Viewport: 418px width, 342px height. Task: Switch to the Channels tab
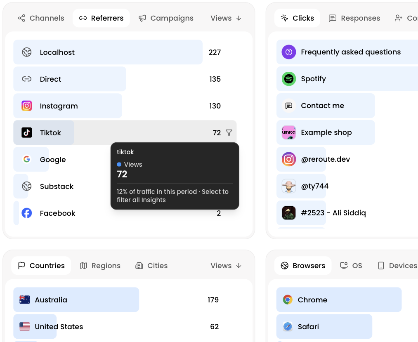[41, 18]
